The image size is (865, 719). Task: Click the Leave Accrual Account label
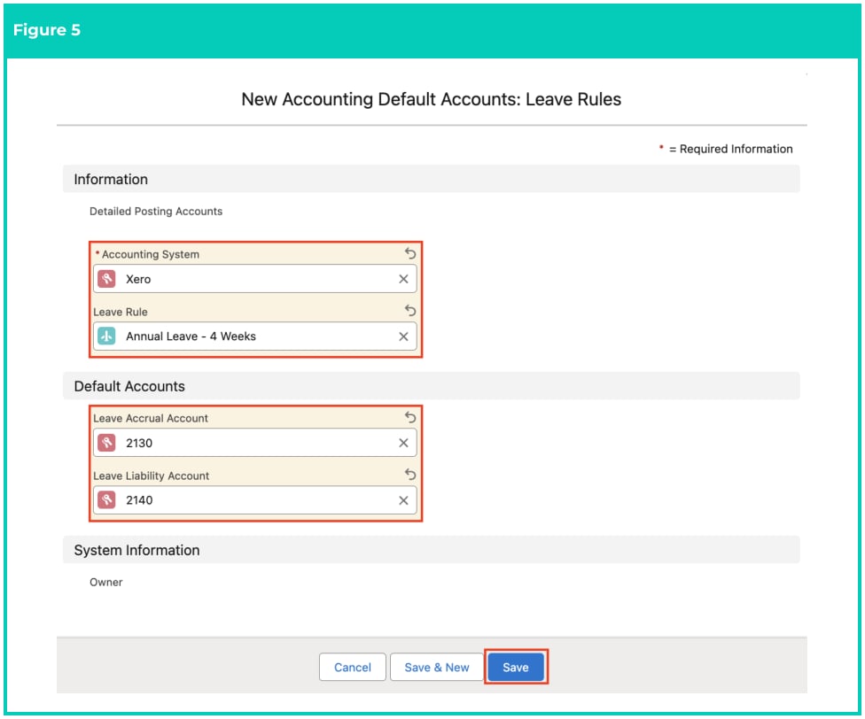tap(151, 418)
